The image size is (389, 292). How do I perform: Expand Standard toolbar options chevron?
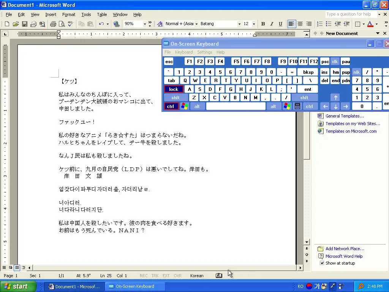[x=150, y=24]
